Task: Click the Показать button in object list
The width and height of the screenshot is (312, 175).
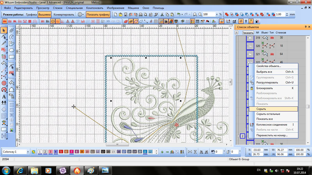Action: click(248, 33)
